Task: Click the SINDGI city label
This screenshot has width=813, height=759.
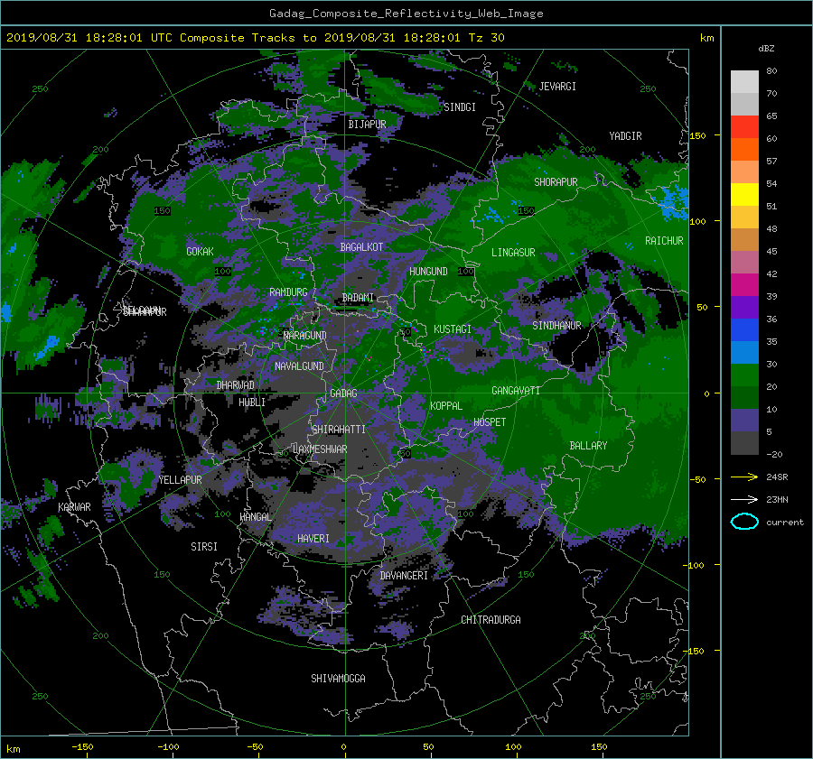Action: [x=460, y=107]
